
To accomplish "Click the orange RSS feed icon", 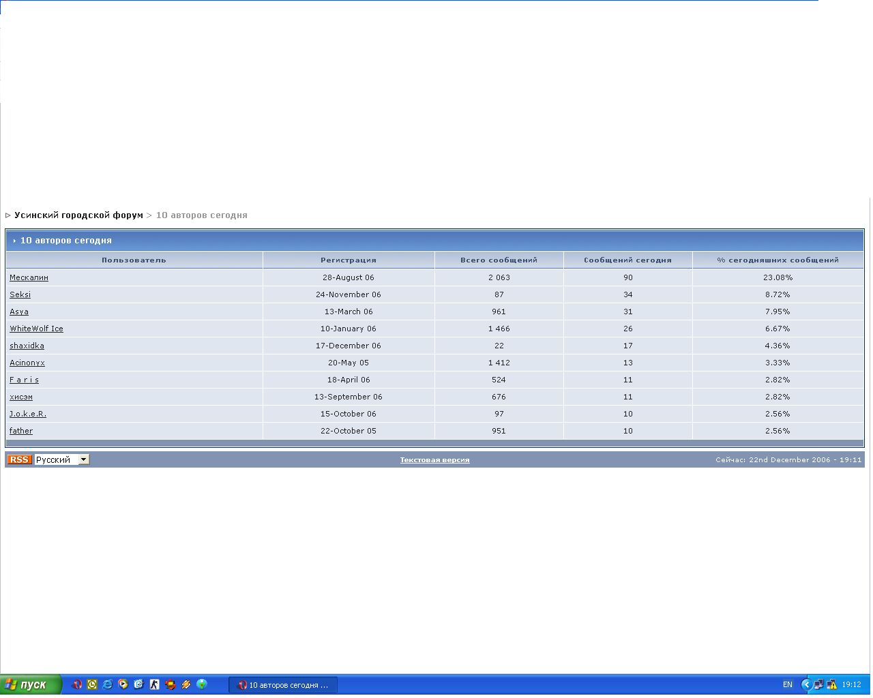I will 19,460.
